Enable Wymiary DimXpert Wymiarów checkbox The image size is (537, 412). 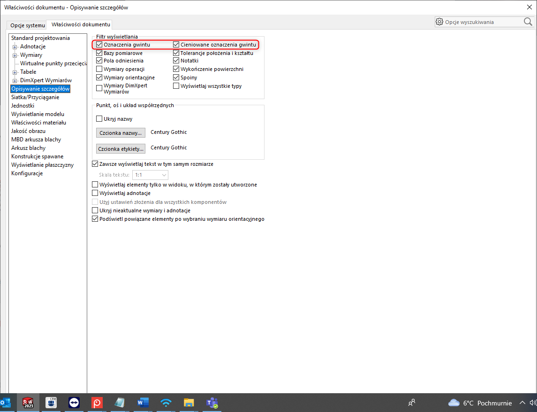99,88
